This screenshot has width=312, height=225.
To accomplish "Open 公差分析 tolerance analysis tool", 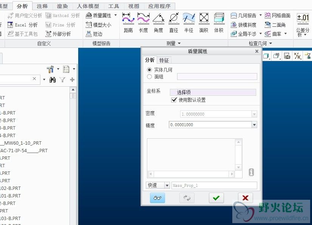I will pos(303,25).
